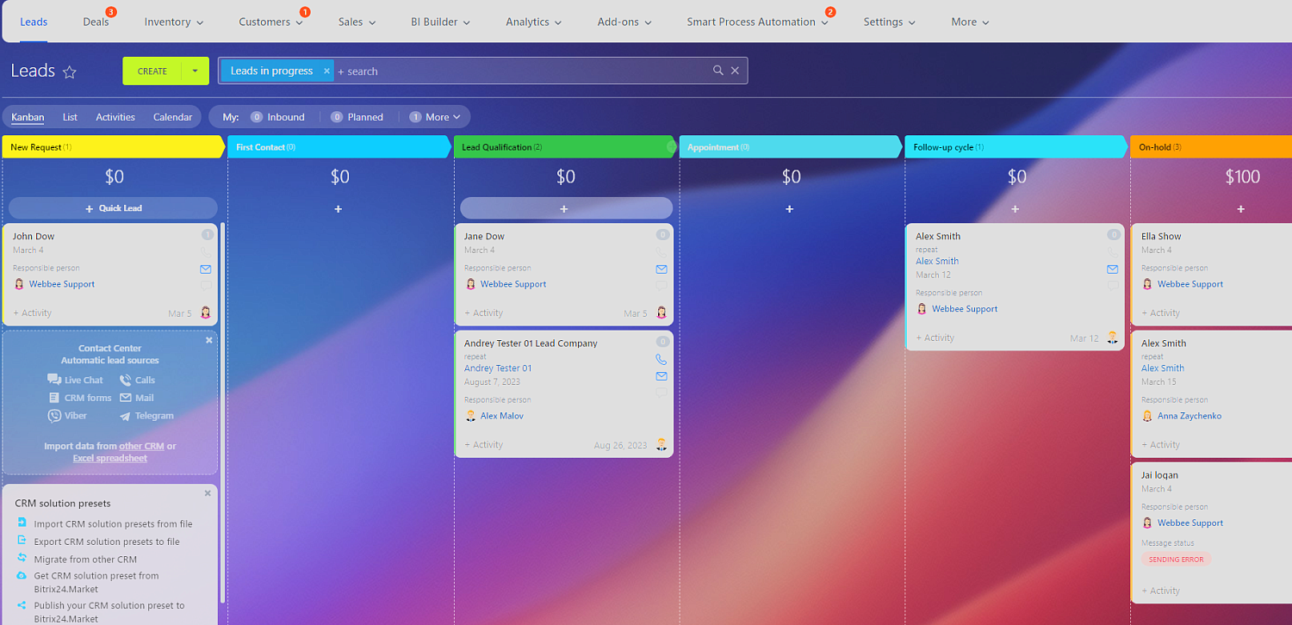This screenshot has width=1292, height=625.
Task: Switch to the Calendar view tab
Action: point(172,116)
